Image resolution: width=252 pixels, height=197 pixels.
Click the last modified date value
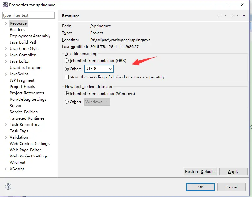[x=114, y=47]
